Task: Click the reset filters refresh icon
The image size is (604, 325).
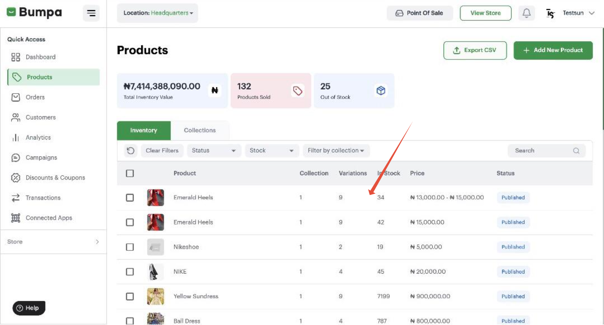Action: [131, 150]
